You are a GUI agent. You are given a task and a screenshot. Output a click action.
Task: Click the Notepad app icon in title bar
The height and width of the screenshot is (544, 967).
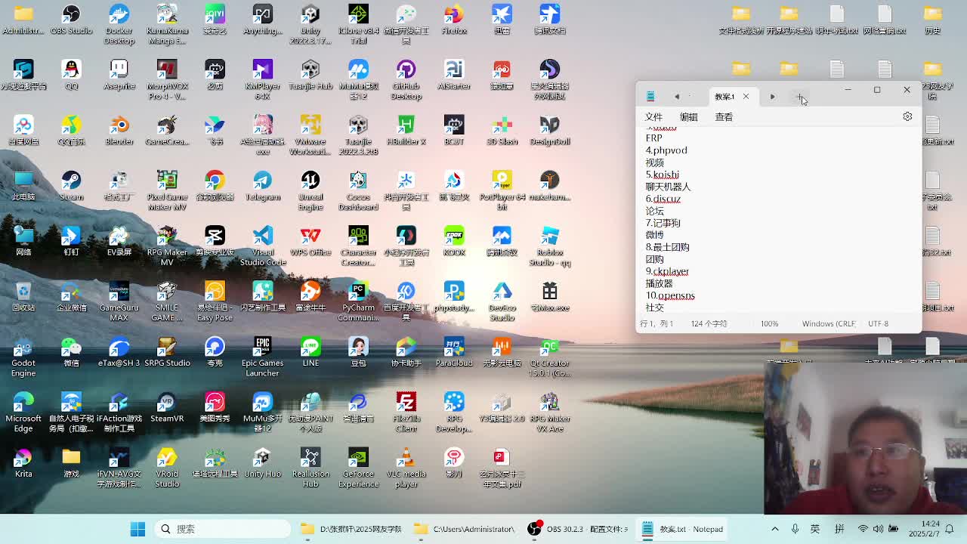click(x=650, y=97)
